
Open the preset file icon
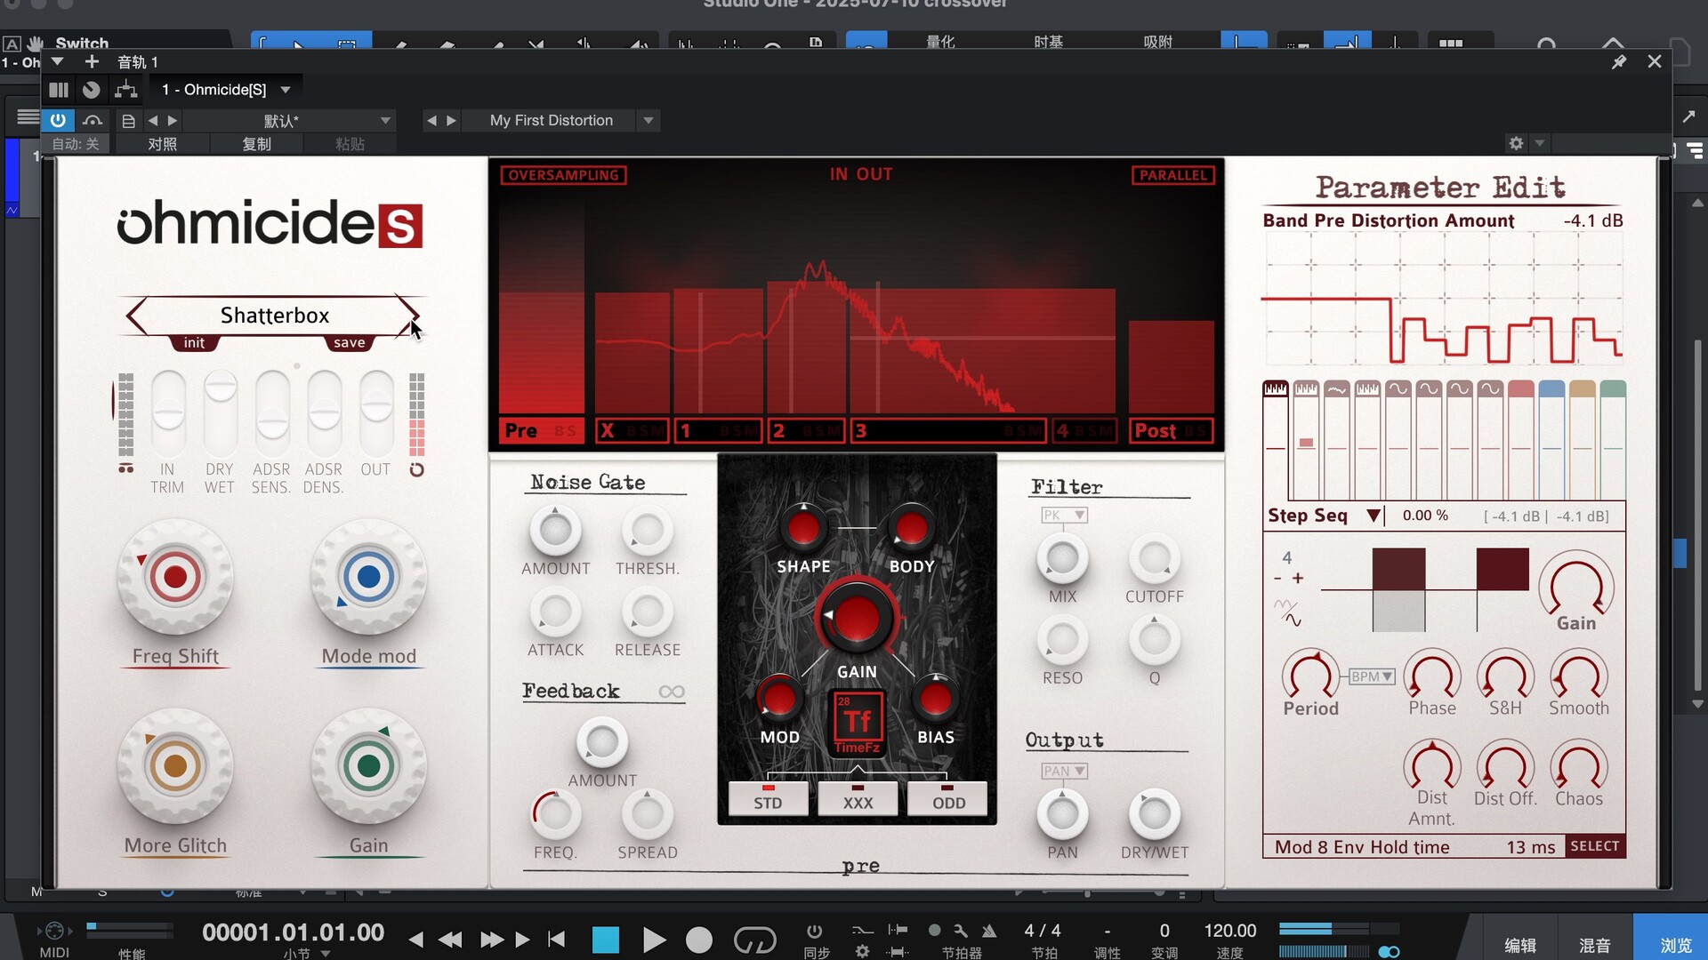point(128,121)
